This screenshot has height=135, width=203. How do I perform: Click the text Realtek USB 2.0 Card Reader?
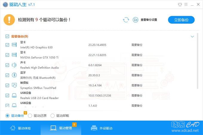(x=39, y=98)
